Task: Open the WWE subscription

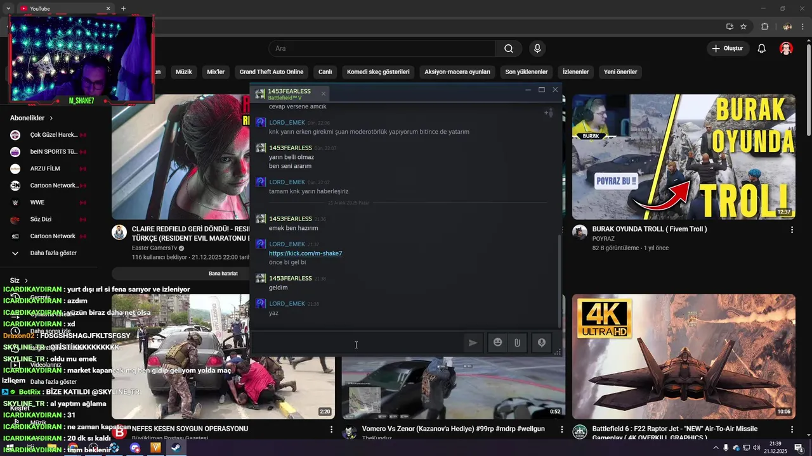Action: click(48, 203)
